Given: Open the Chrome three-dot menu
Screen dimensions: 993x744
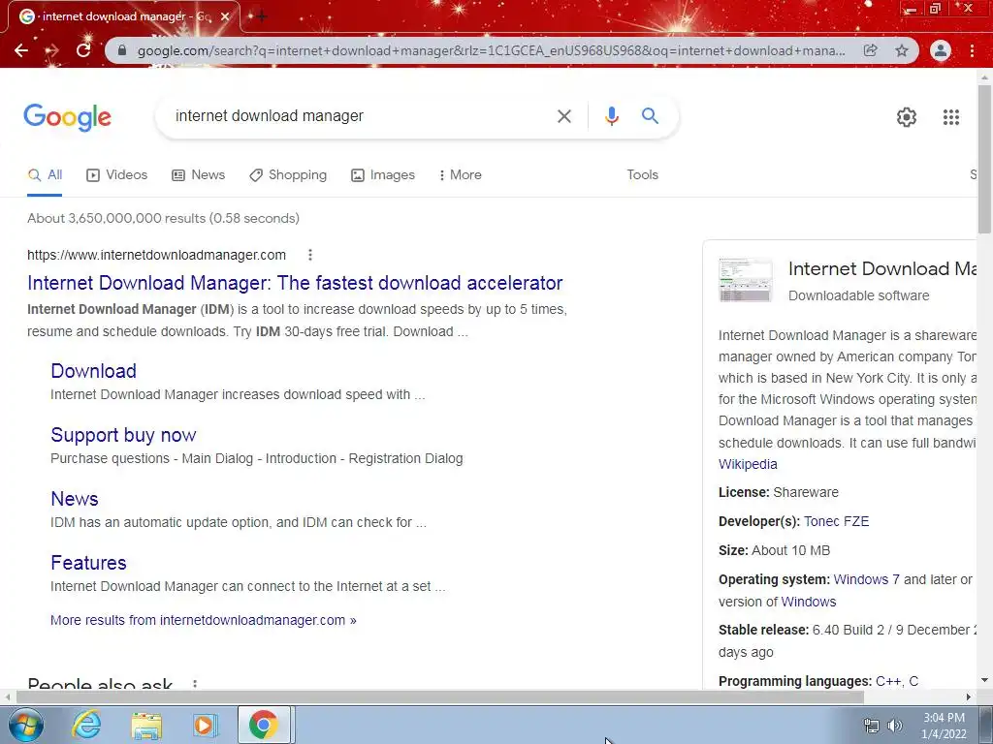Looking at the screenshot, I should click(x=972, y=50).
